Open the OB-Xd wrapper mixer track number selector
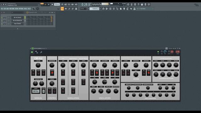The width and height of the screenshot is (201, 113). point(178,51)
